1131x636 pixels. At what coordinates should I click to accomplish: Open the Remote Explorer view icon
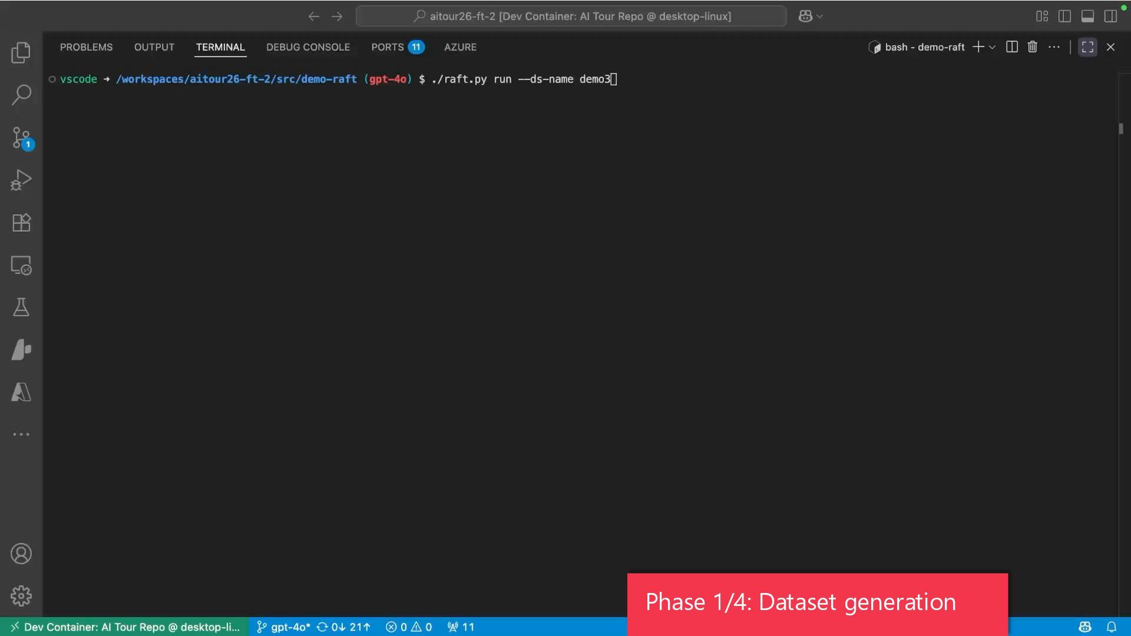[x=21, y=265]
